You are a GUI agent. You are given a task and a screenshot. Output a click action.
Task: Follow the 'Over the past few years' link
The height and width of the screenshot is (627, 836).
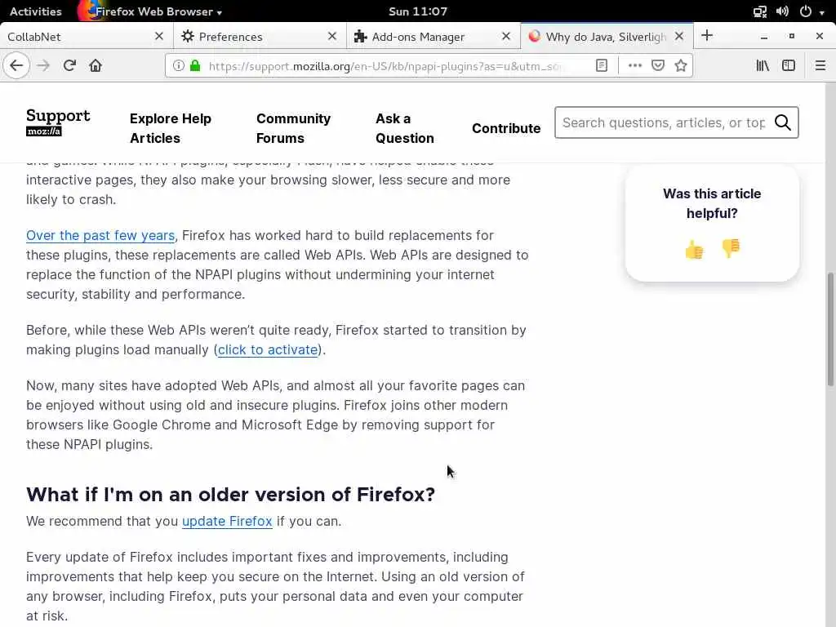tap(100, 236)
